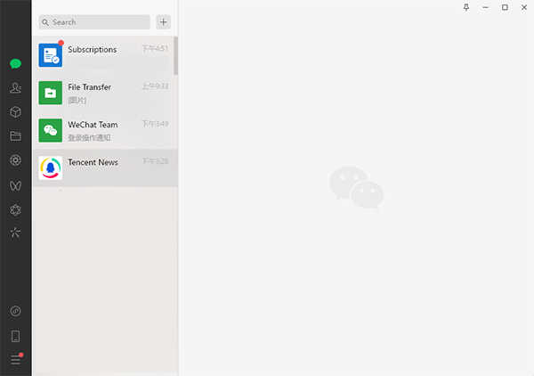Select the Tencent News chat
This screenshot has width=534, height=376.
105,168
